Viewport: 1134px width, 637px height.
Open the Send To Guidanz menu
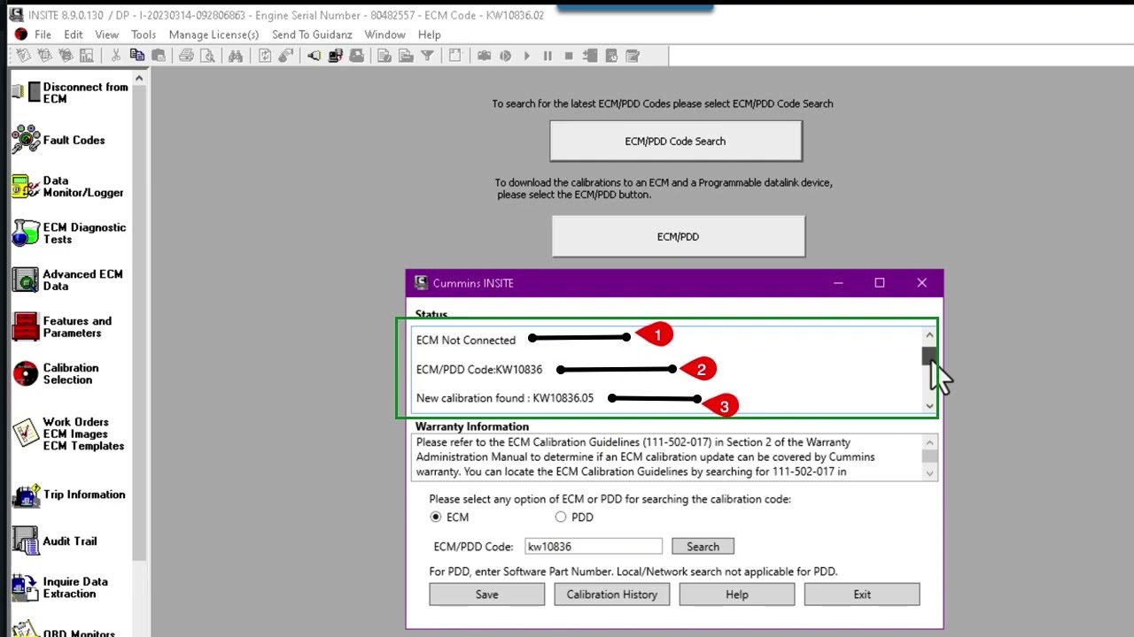(x=312, y=35)
